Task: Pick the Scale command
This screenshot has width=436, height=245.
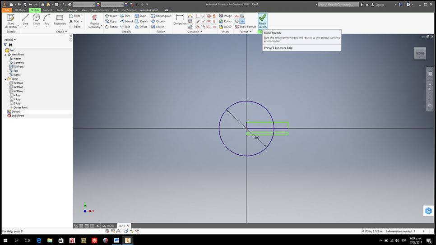Action: tap(140, 16)
